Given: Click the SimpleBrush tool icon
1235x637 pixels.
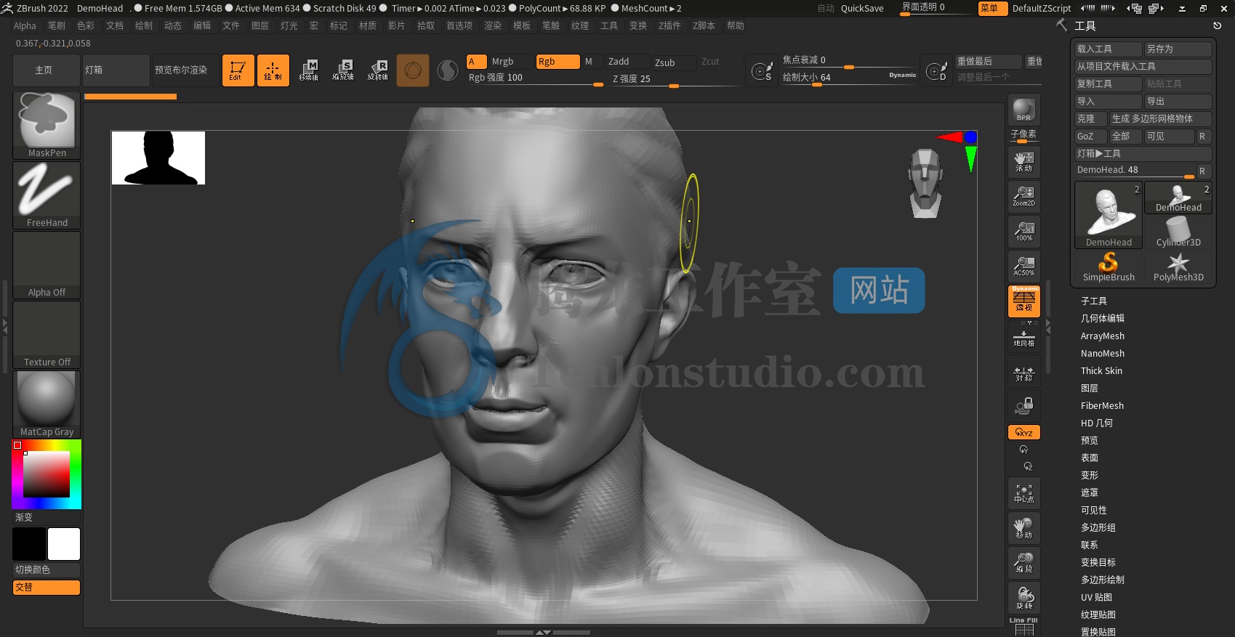Looking at the screenshot, I should [x=1109, y=267].
